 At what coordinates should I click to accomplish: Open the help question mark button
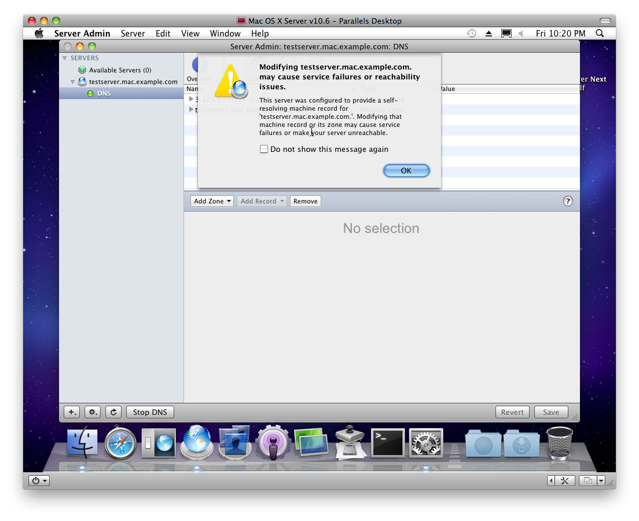[568, 201]
